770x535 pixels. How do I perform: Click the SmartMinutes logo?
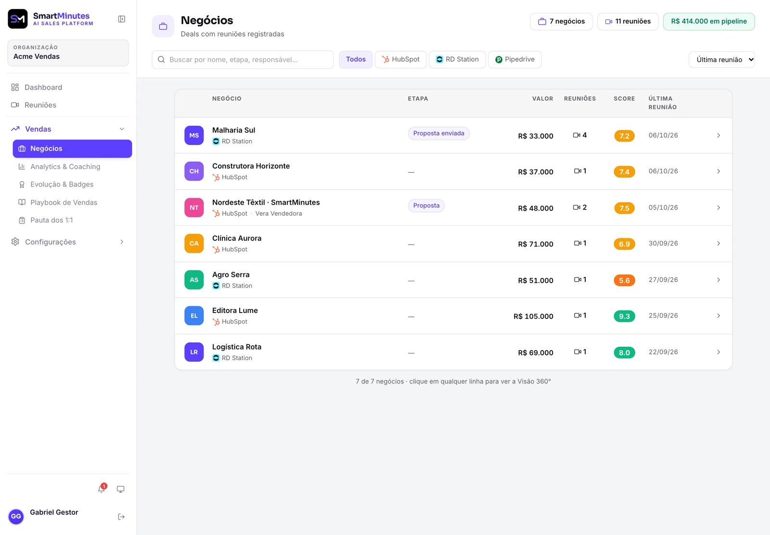pos(18,19)
